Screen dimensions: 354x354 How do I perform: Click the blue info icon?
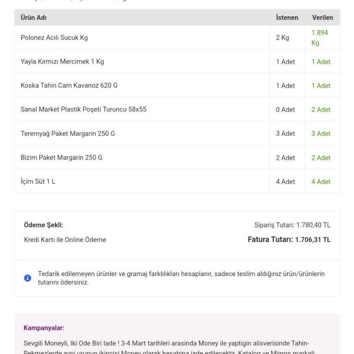28,278
